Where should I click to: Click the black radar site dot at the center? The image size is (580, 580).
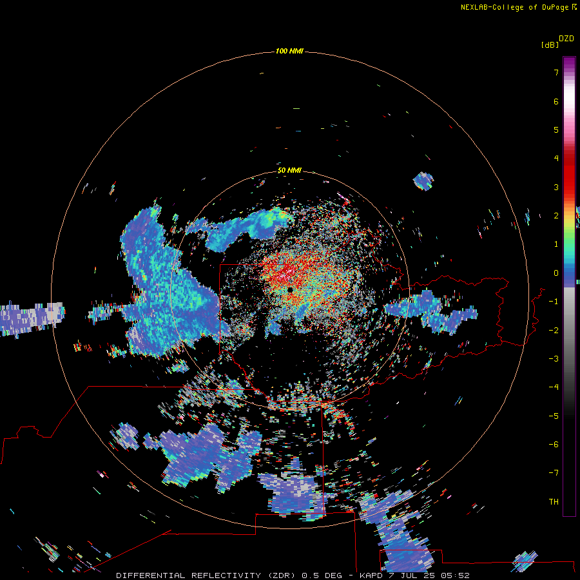tap(290, 290)
